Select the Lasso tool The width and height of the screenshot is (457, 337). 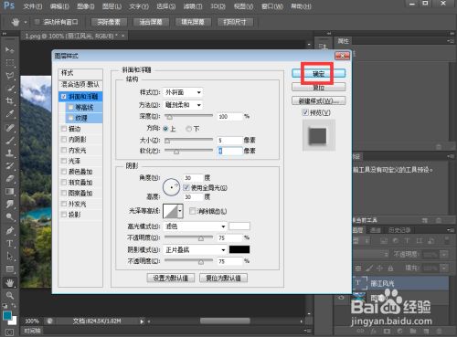point(9,76)
